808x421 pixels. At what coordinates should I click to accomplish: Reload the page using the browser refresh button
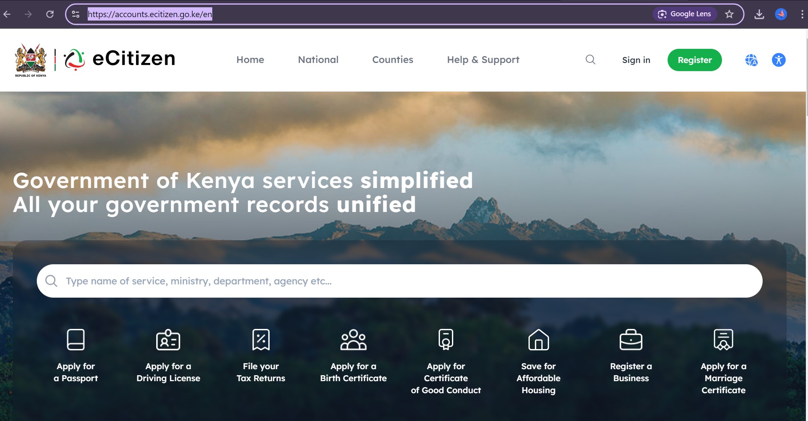pyautogui.click(x=50, y=14)
